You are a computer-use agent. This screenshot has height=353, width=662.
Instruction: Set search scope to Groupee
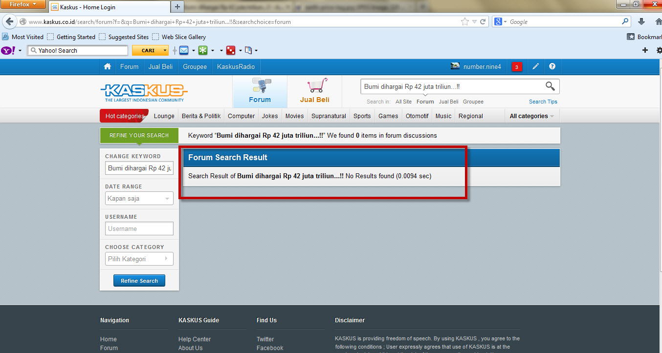click(473, 102)
